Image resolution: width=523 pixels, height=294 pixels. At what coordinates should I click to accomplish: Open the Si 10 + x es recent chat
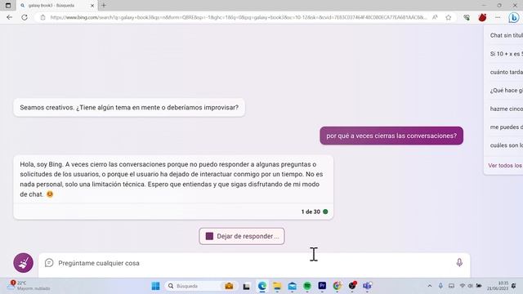pyautogui.click(x=506, y=54)
